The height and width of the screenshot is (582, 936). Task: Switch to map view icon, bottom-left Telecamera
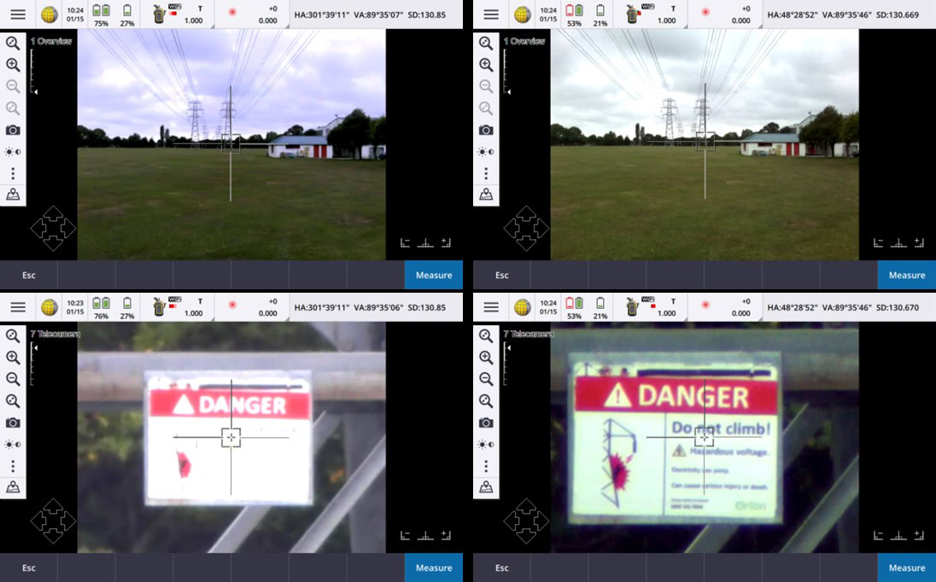pos(13,488)
